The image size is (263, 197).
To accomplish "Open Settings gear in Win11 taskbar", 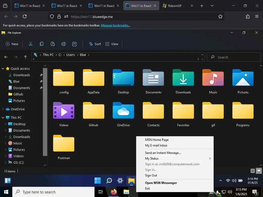I will tap(120, 181).
